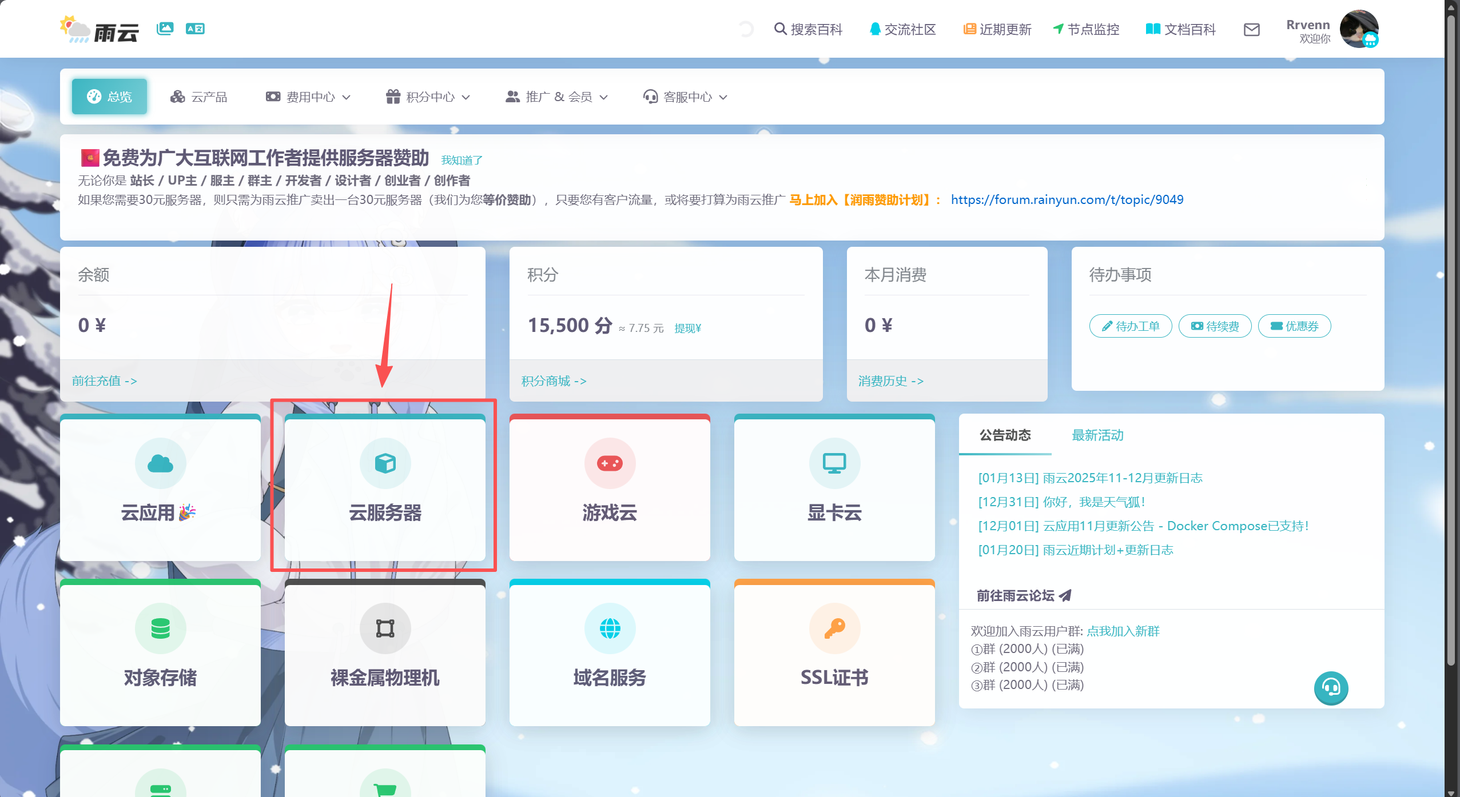Expand the 积分中心 dropdown menu
1460x797 pixels.
click(x=428, y=97)
